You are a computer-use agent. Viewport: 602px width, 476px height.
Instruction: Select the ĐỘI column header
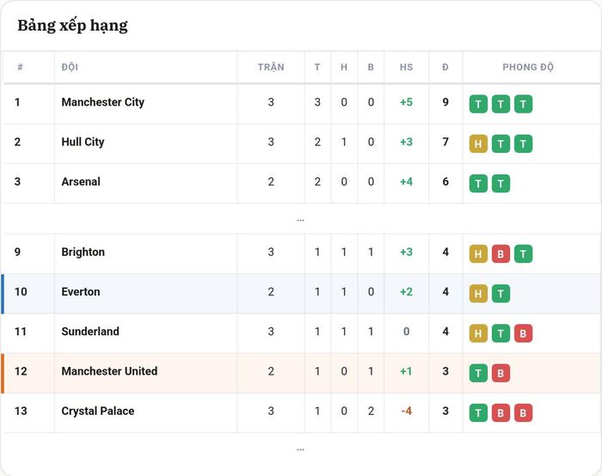coord(70,67)
